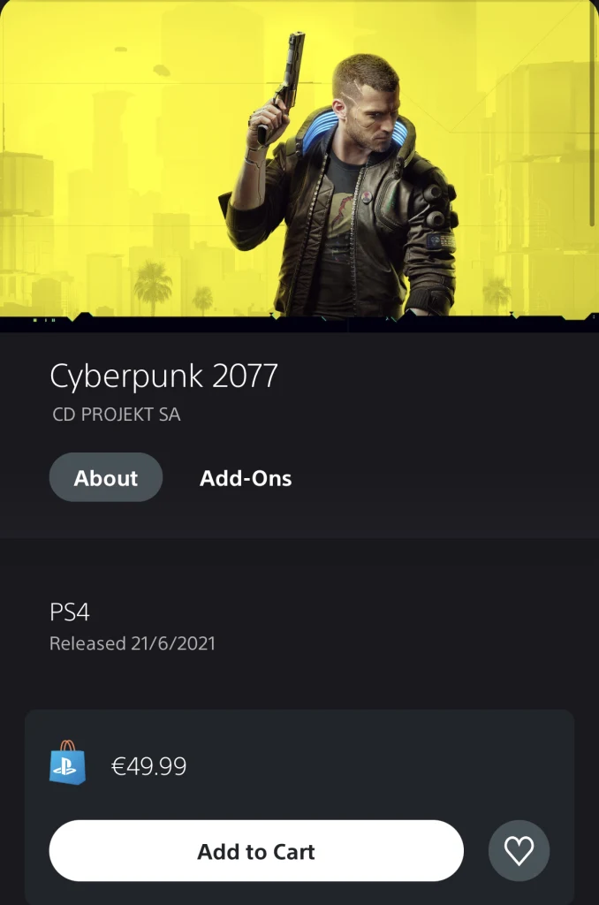599x905 pixels.
Task: Click the Released 21/6/2021 date text
Action: pos(133,643)
